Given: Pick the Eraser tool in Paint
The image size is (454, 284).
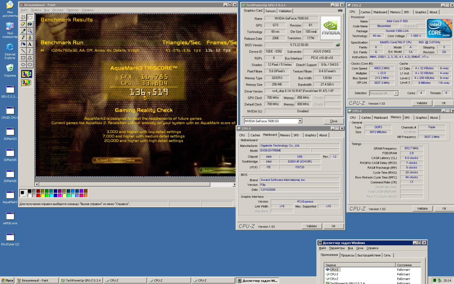Looking at the screenshot, I should tap(23, 24).
